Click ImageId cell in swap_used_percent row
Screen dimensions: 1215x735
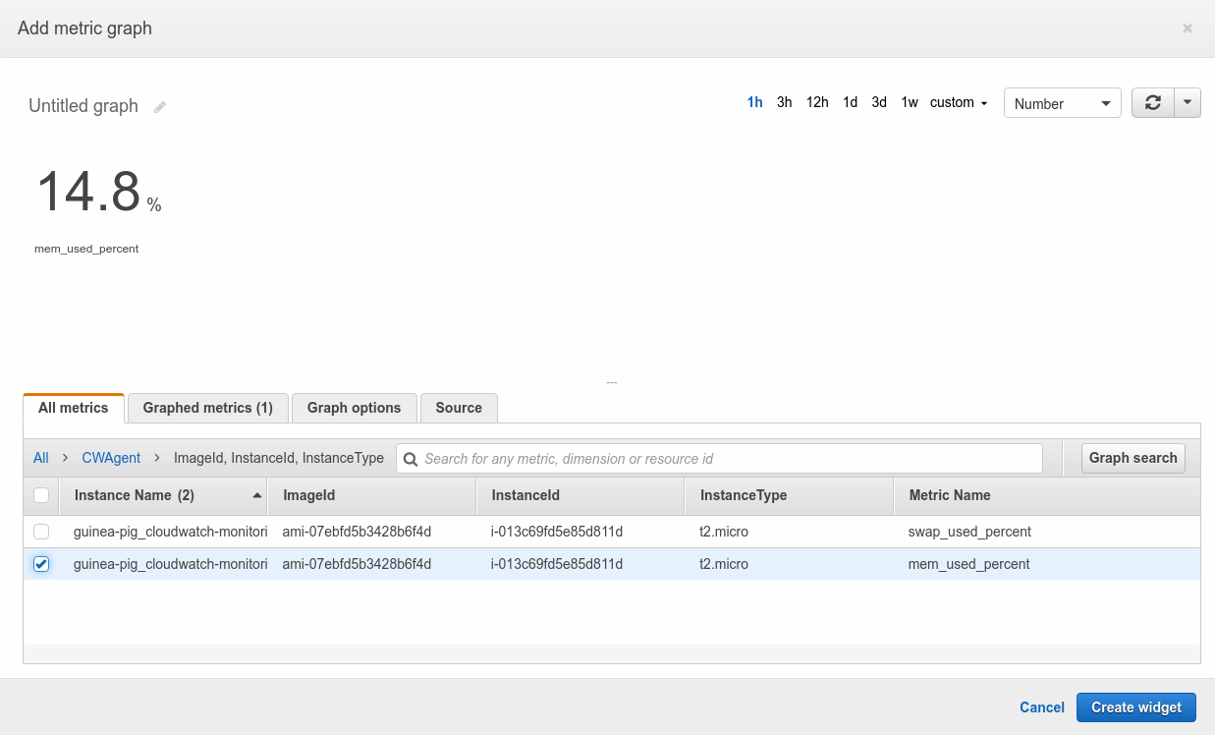[x=358, y=532]
